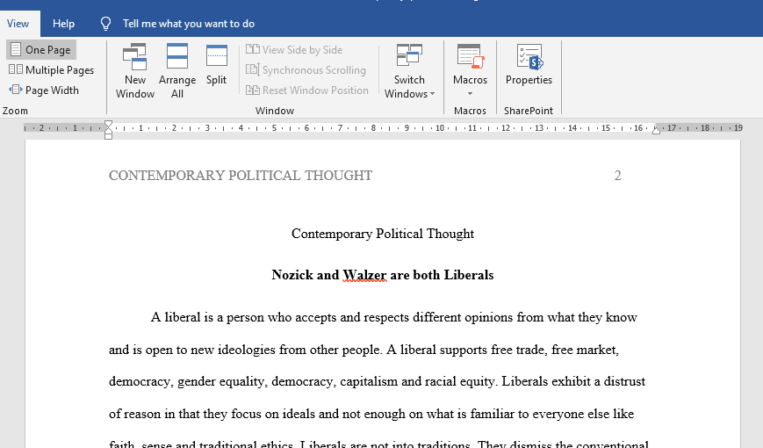Click the right indent marker on ruler
Screen dimensions: 763x448
point(656,130)
